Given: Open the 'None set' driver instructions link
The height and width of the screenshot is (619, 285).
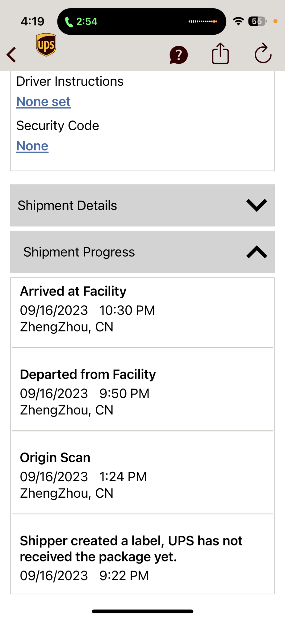Looking at the screenshot, I should click(x=44, y=102).
